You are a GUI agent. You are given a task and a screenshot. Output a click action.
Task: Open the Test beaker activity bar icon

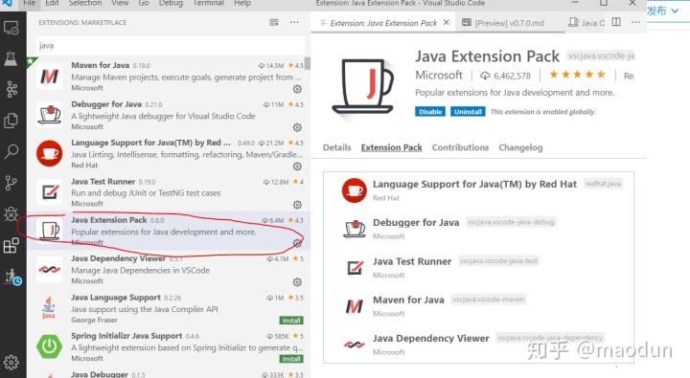(11, 58)
